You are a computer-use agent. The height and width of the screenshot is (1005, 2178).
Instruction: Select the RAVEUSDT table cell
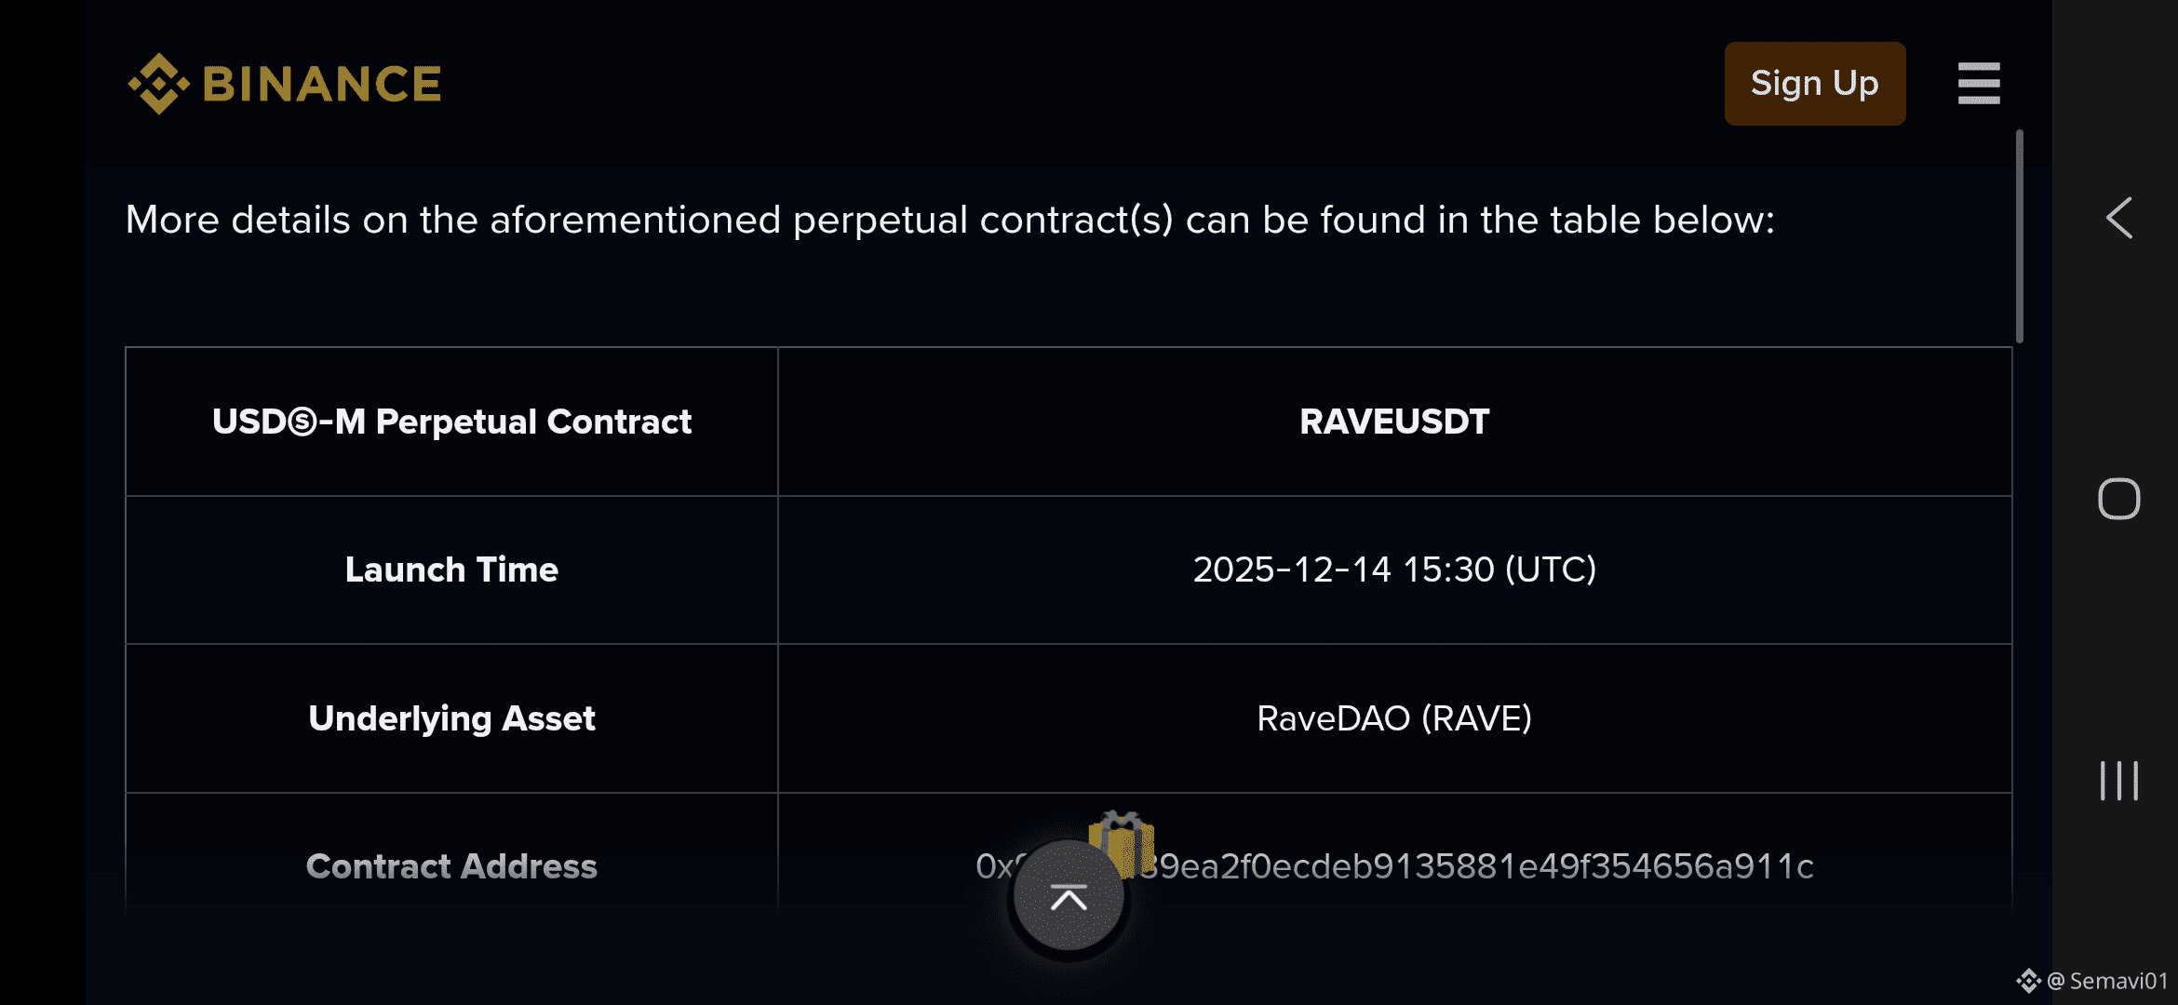[x=1394, y=422]
